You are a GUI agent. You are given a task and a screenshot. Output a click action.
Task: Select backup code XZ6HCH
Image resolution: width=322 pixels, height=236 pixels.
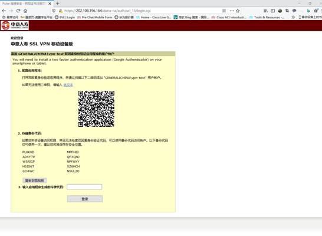click(x=73, y=166)
